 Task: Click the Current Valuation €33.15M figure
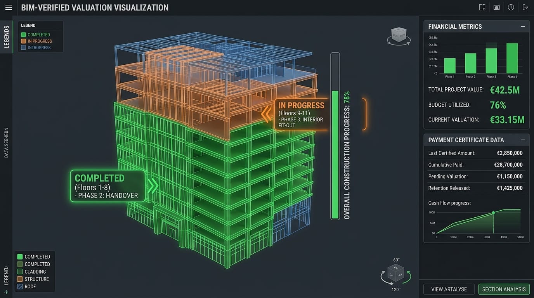pos(507,120)
